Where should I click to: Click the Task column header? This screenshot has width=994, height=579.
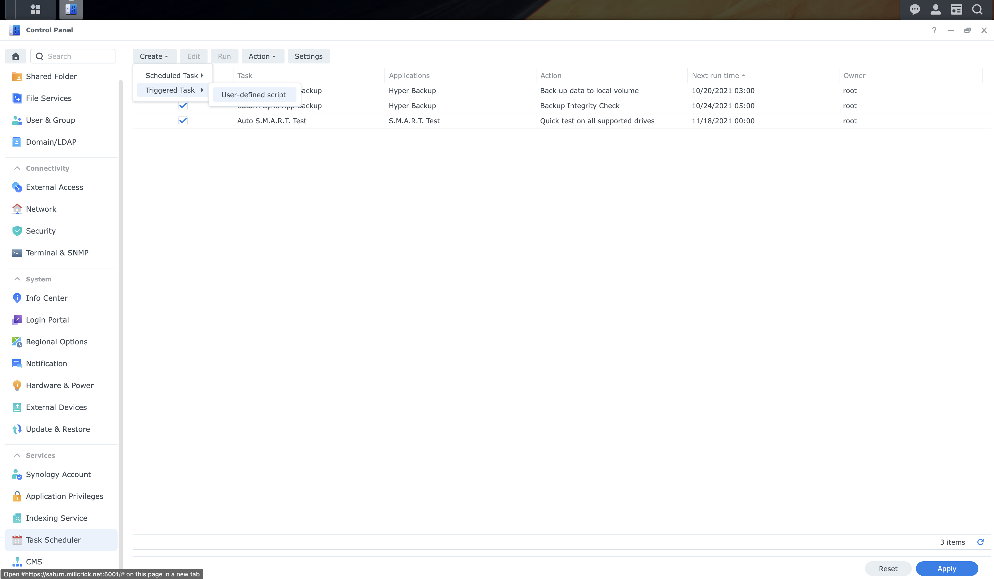(x=308, y=75)
